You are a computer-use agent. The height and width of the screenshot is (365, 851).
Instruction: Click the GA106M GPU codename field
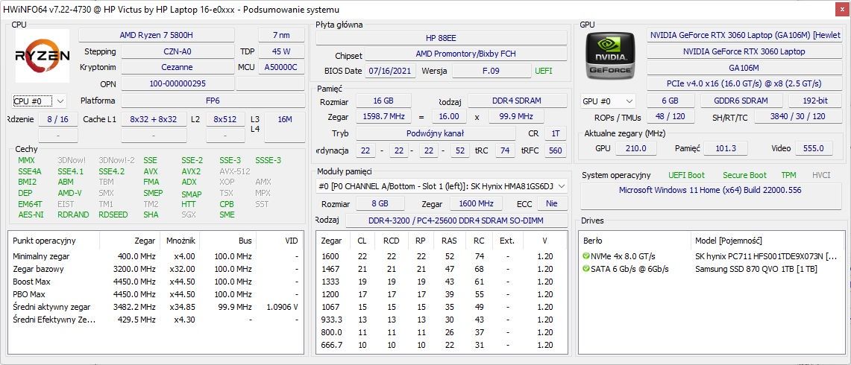[744, 68]
